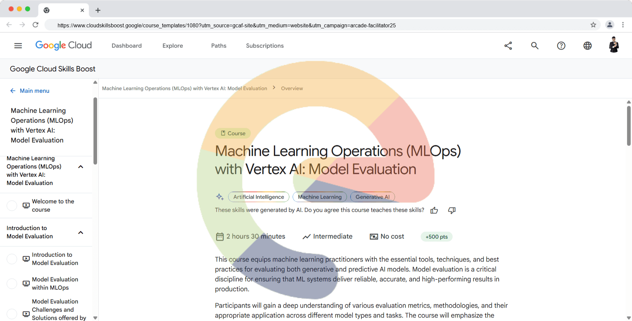632x321 pixels.
Task: Click video icon beside Model Evaluation within MLOps
Action: coord(26,283)
